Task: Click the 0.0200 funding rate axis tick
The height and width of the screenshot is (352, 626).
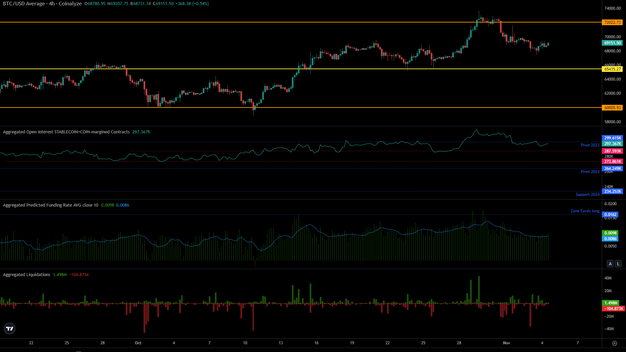Action: click(611, 204)
